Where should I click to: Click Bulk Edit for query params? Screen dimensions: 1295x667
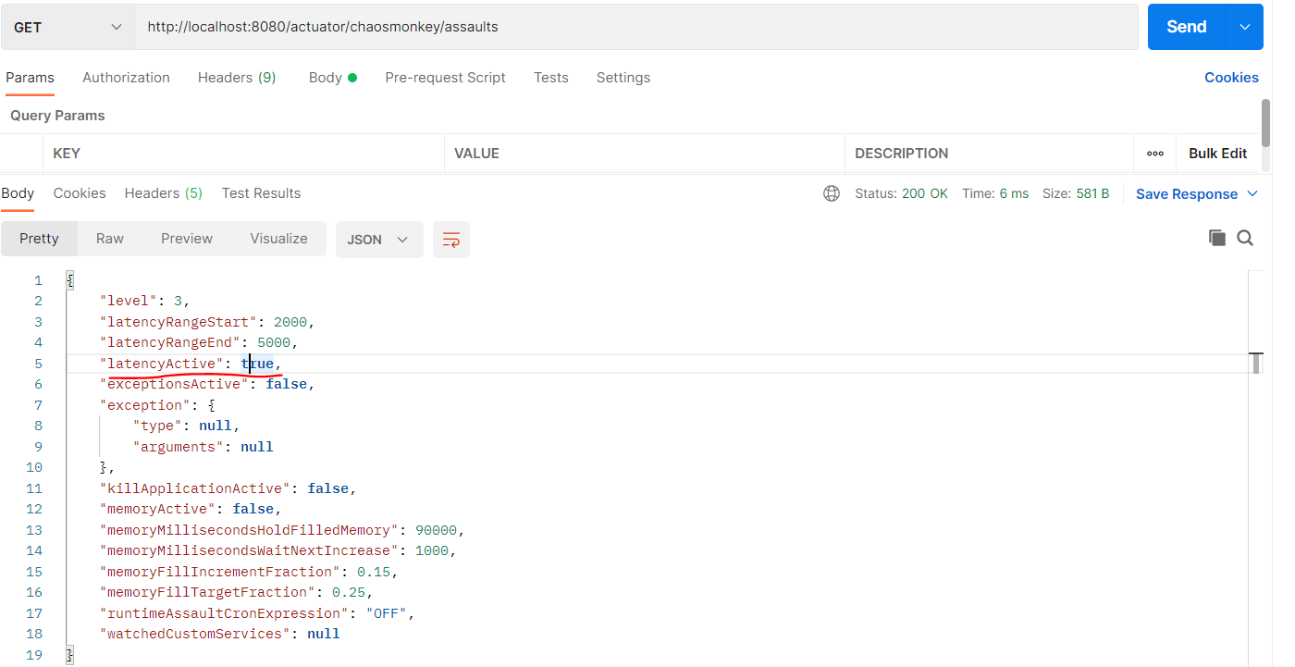(1217, 154)
